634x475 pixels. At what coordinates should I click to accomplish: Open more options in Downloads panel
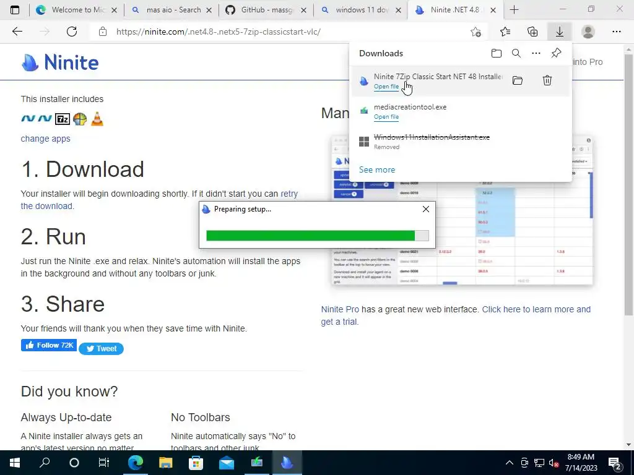pyautogui.click(x=536, y=53)
